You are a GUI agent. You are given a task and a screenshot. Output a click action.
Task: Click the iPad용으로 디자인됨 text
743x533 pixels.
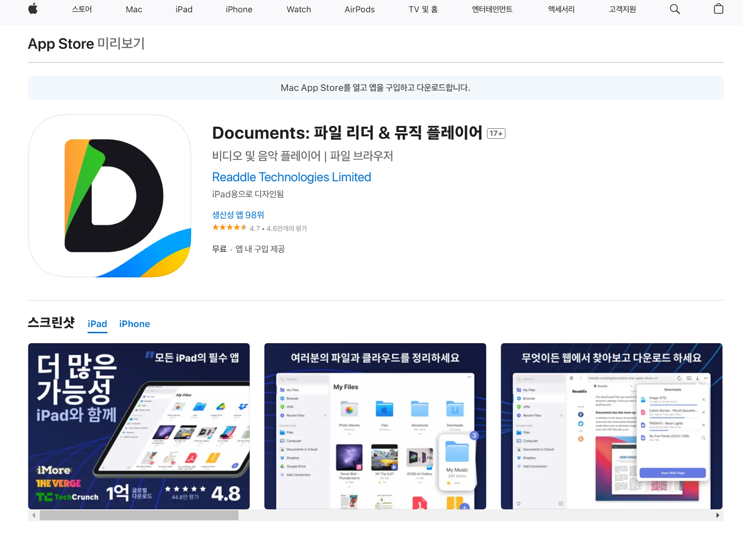[248, 194]
